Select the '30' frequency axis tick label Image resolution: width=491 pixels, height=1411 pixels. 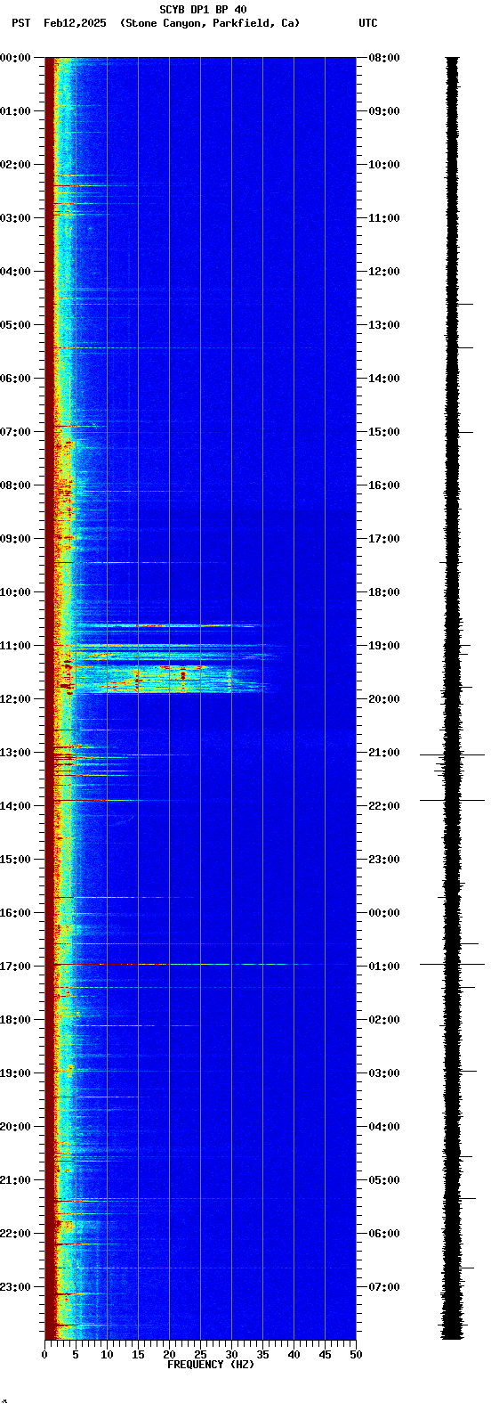231,1355
